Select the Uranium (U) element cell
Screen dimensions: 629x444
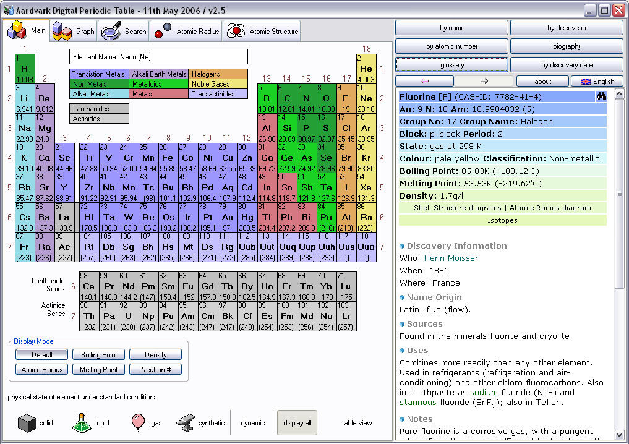129,317
